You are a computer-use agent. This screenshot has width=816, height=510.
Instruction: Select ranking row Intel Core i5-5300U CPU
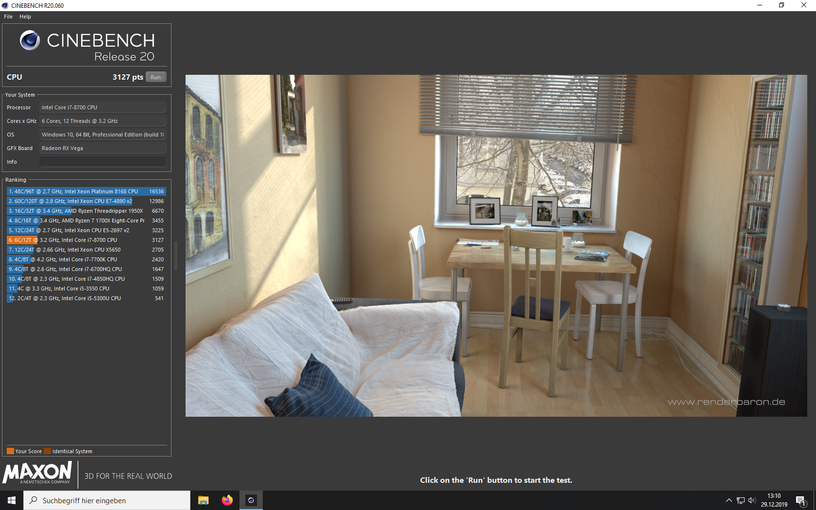(86, 298)
